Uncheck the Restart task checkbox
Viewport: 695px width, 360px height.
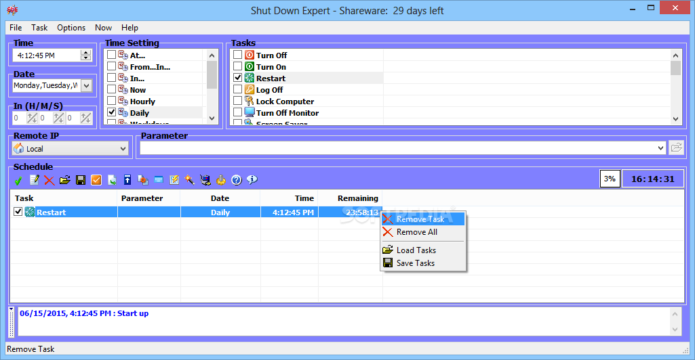coord(237,77)
